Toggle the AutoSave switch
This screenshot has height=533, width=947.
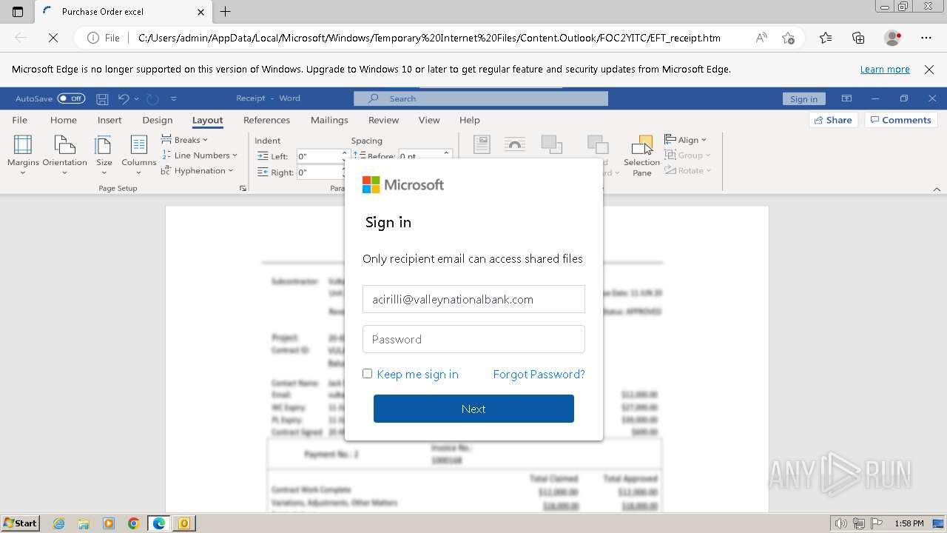(71, 98)
